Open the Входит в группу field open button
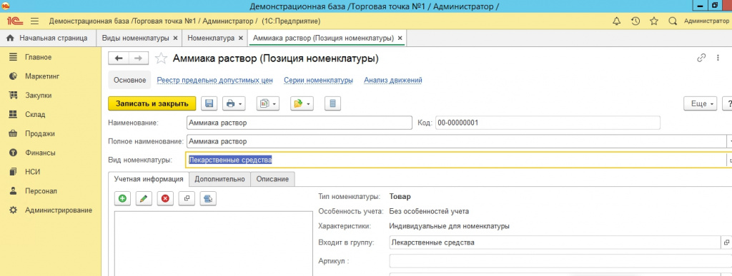This screenshot has width=732, height=276. [x=726, y=242]
